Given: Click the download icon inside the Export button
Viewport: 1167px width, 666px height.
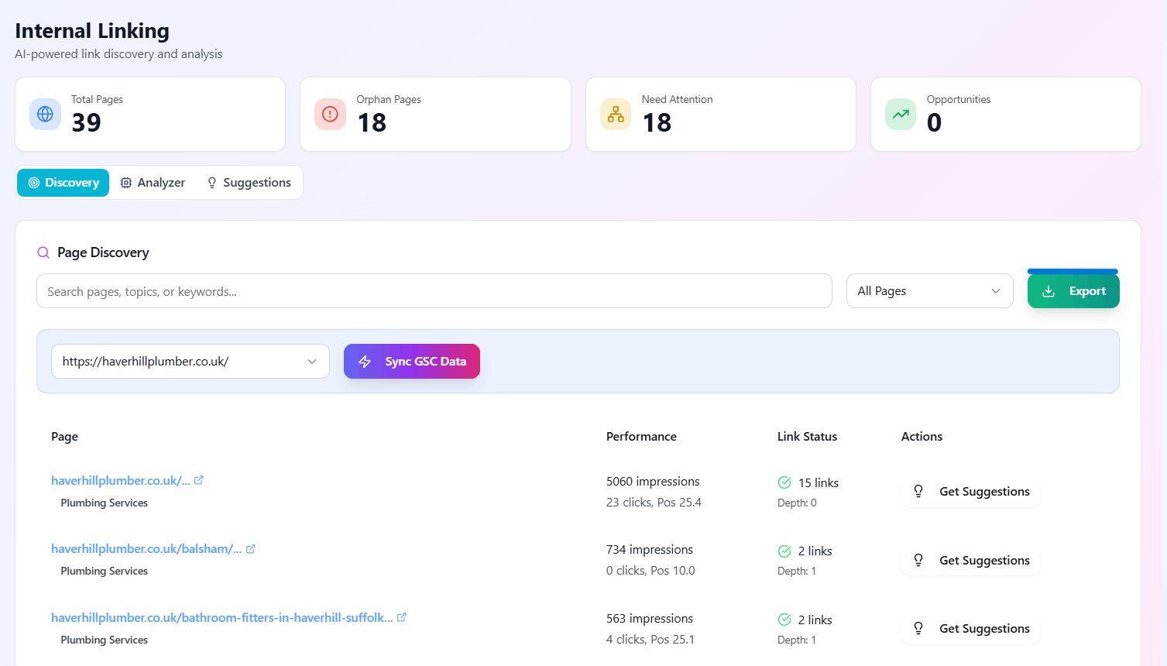Looking at the screenshot, I should 1049,290.
